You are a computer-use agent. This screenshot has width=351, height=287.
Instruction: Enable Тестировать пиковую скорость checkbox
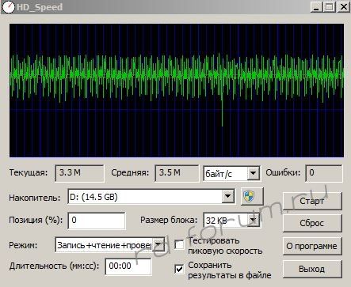coord(180,245)
